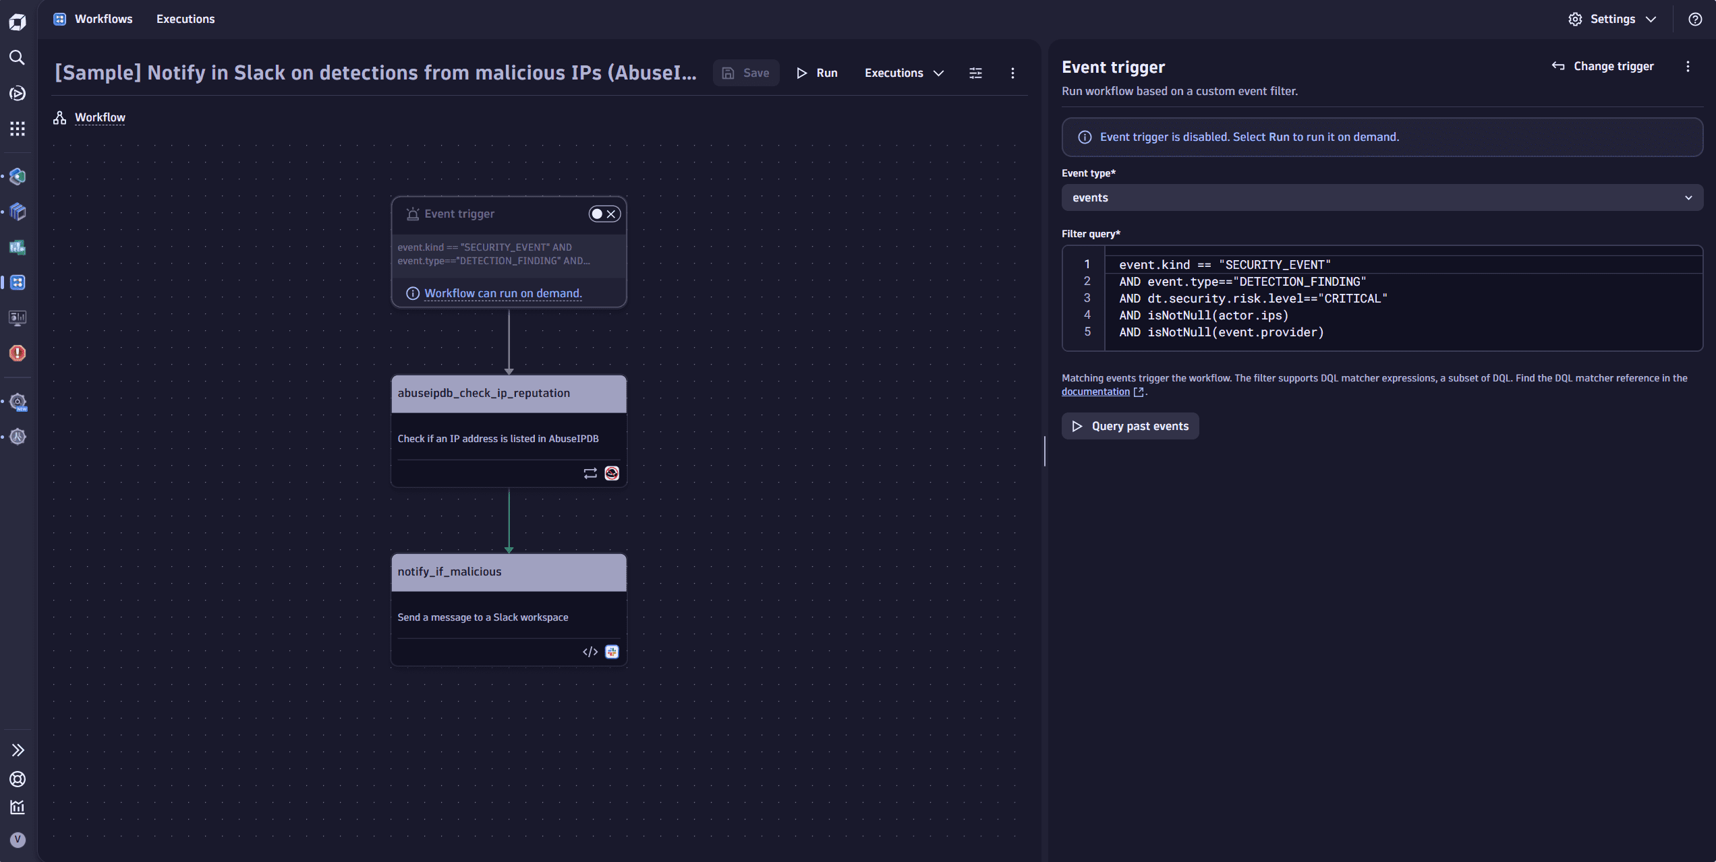Click the Workflows app icon in top bar
1716x862 pixels.
click(60, 19)
